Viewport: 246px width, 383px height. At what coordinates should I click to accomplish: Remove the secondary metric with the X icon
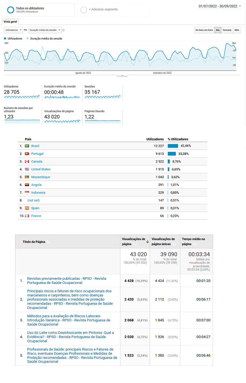63,30
